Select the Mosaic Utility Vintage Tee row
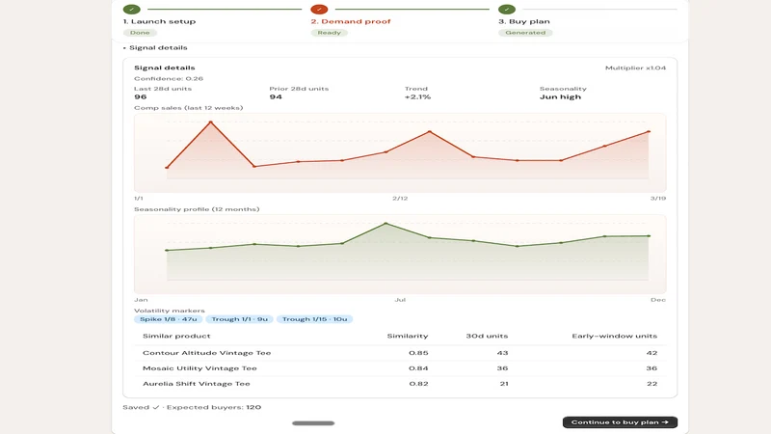The height and width of the screenshot is (434, 771). pyautogui.click(x=400, y=368)
